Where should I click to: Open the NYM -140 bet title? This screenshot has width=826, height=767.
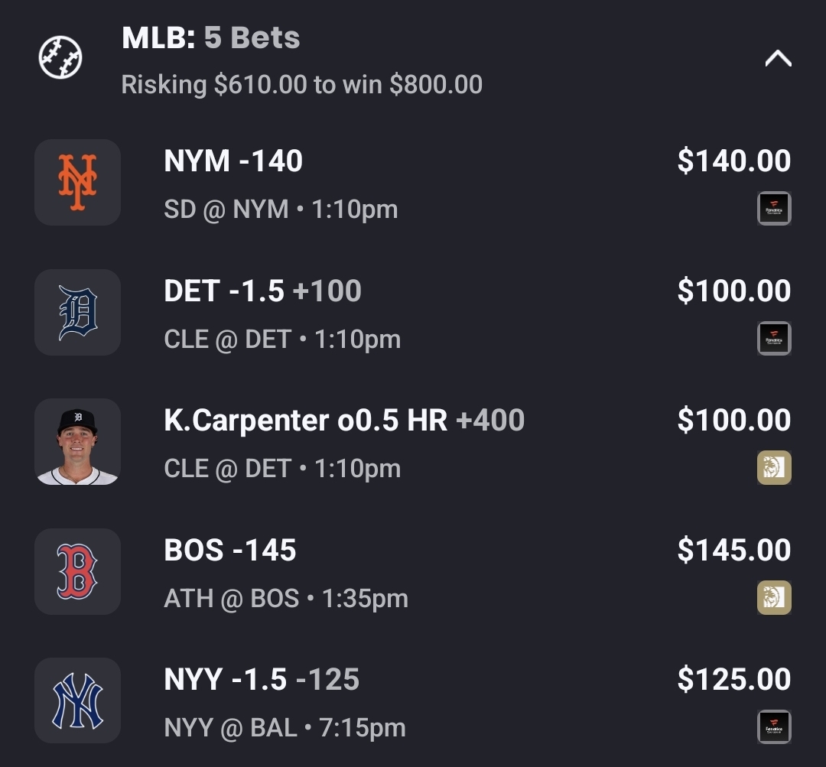(233, 161)
